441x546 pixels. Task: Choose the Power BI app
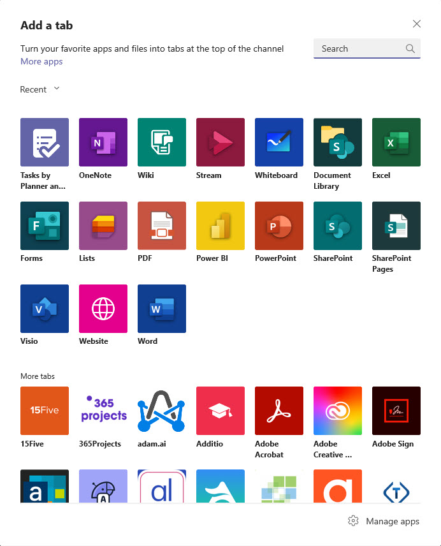click(220, 226)
